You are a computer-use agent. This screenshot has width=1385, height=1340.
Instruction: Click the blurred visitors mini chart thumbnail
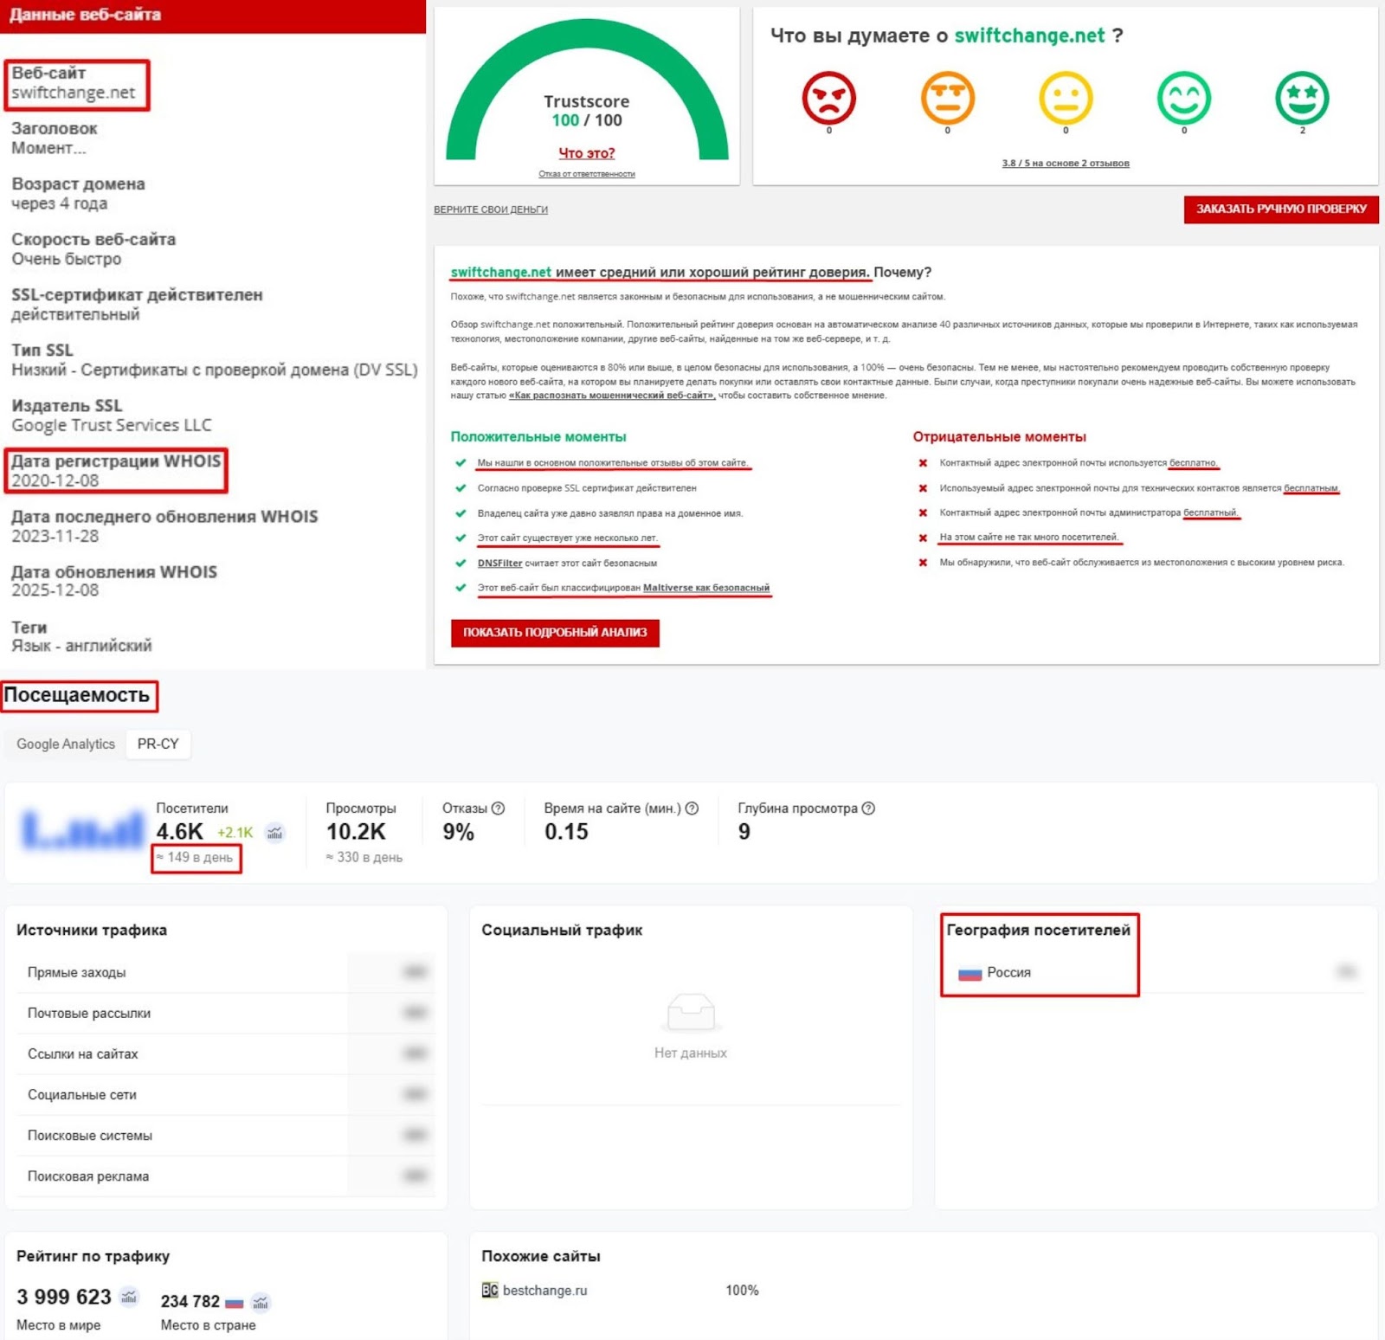(x=83, y=829)
